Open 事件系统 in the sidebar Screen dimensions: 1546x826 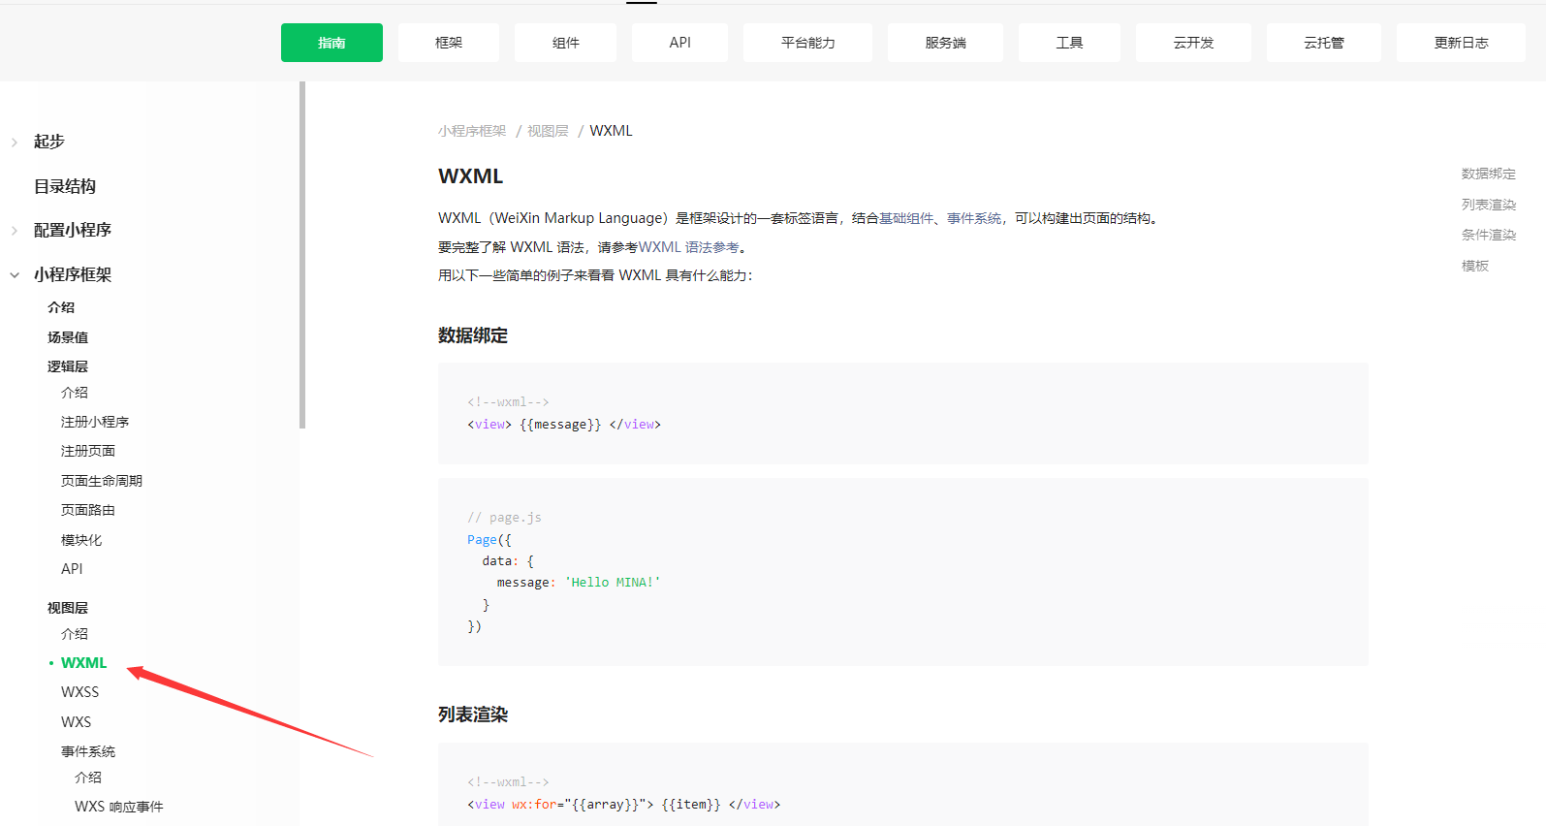pos(88,751)
